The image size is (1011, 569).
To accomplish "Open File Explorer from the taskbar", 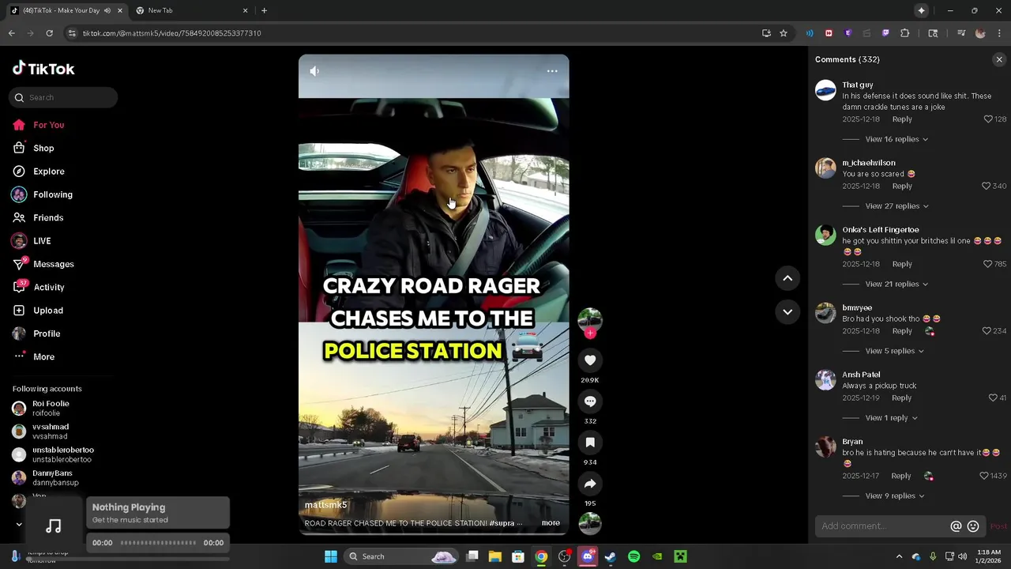I will click(495, 556).
